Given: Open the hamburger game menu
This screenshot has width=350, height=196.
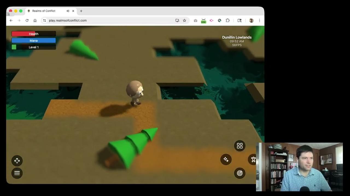Looking at the screenshot, I should tap(17, 173).
